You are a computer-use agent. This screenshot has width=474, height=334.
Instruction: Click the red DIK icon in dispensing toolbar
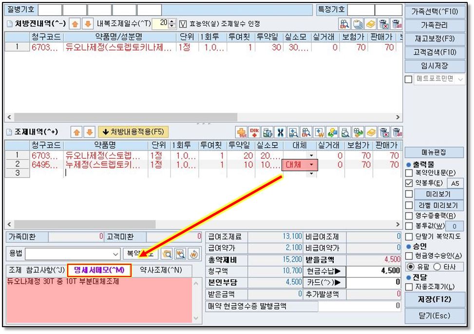(254, 132)
